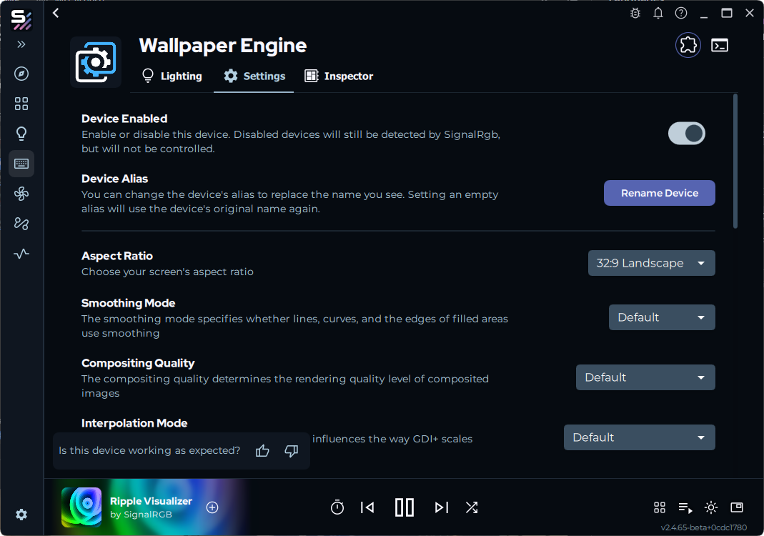Image resolution: width=764 pixels, height=536 pixels.
Task: Skip to the previous effect
Action: coord(367,507)
